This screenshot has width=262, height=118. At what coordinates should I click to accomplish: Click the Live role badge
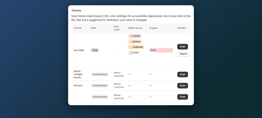[95, 50]
